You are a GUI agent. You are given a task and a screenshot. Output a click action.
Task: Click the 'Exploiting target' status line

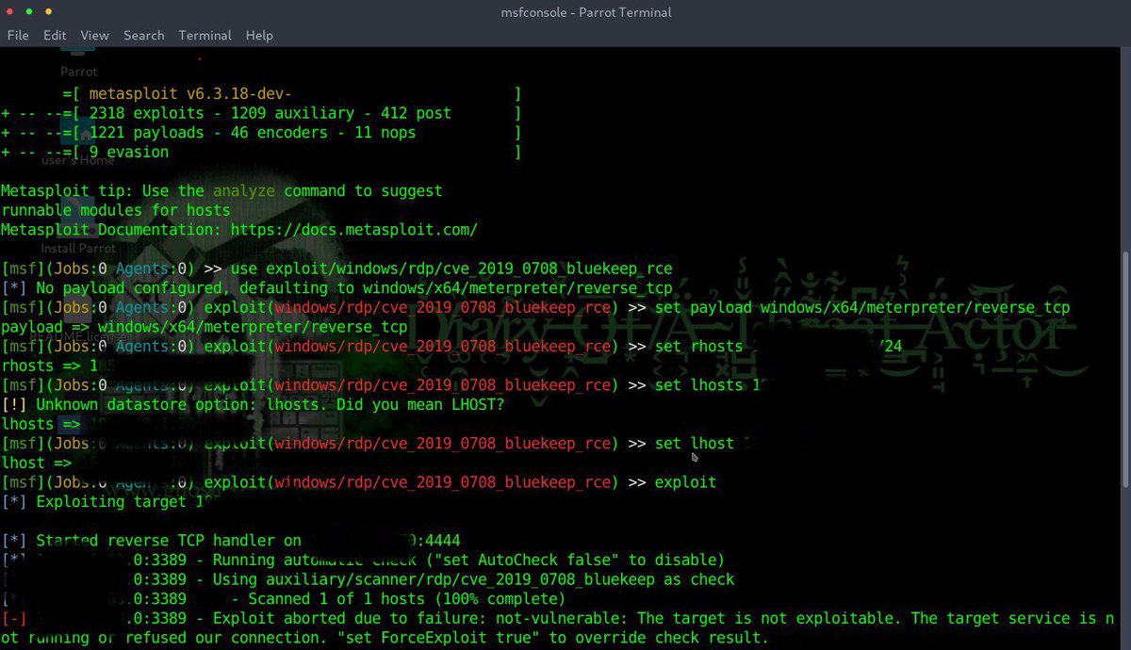click(x=110, y=501)
